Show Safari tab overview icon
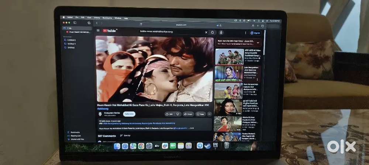The image size is (369, 165). click(263, 26)
